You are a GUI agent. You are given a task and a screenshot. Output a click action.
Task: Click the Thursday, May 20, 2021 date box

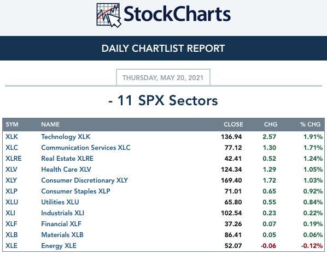coord(163,77)
